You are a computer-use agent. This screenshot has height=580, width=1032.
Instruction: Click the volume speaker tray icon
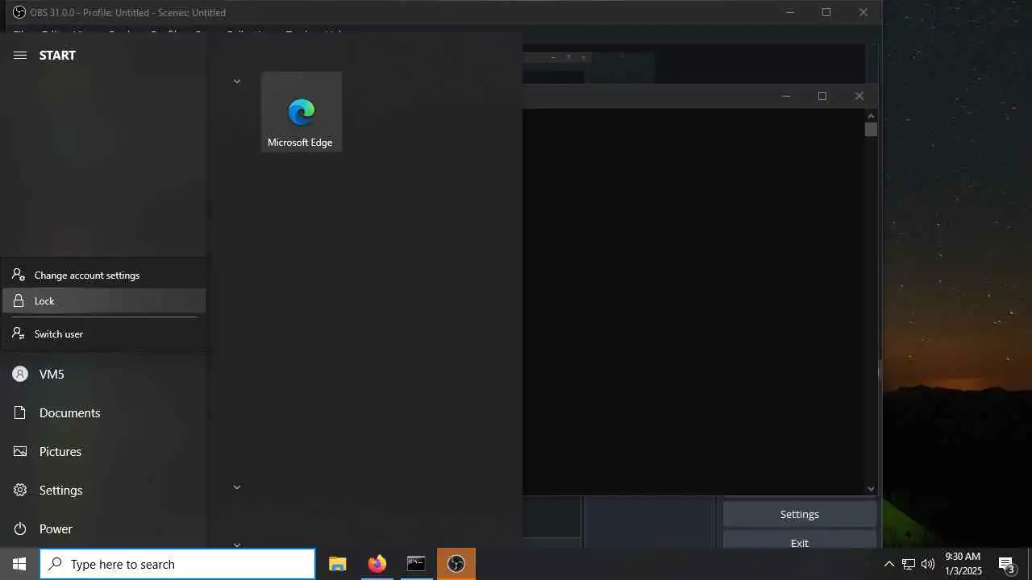pyautogui.click(x=928, y=564)
